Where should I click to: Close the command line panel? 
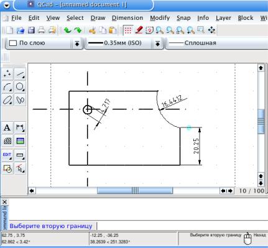click(4, 201)
